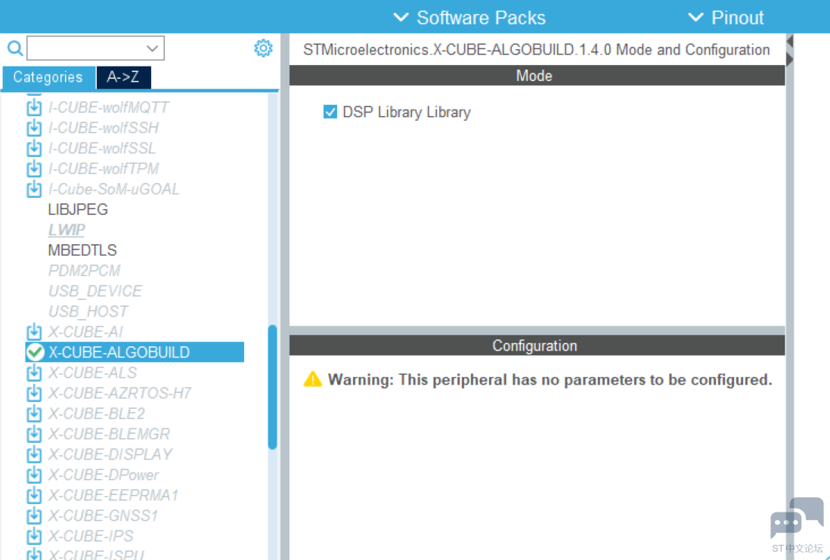Select LIBJPEG in the middleware list
The image size is (830, 560).
click(78, 209)
